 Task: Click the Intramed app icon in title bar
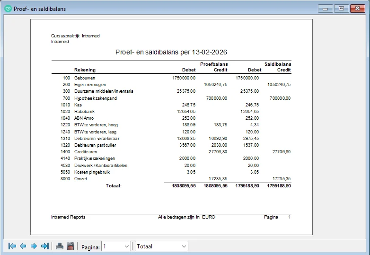pyautogui.click(x=8, y=9)
